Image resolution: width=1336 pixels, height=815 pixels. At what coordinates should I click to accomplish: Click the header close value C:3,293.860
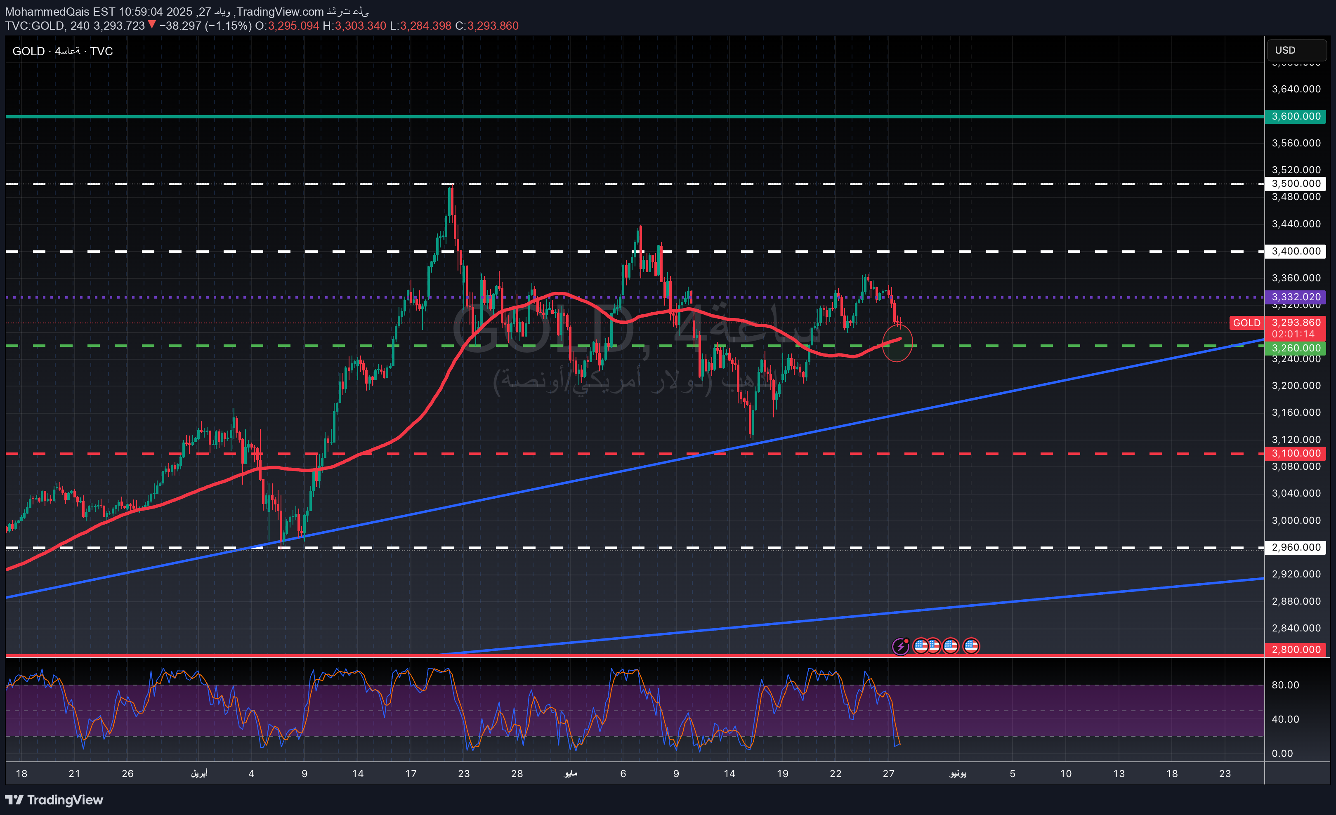pyautogui.click(x=487, y=26)
